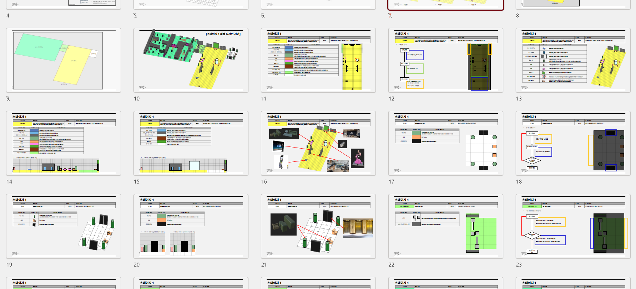Screen dimensions: 636x289
Task: Pick slide 15 thumbnail
Action: [x=191, y=143]
